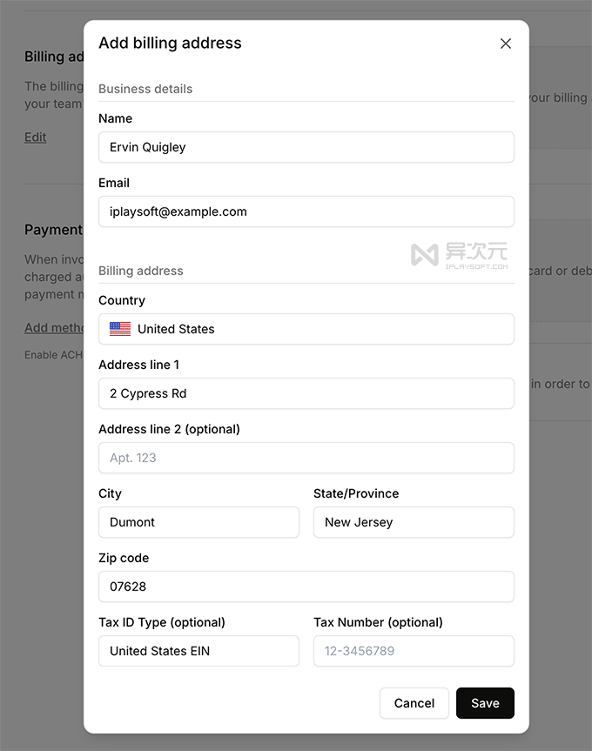
Task: Expand the Tax ID Type dropdown
Action: point(198,651)
